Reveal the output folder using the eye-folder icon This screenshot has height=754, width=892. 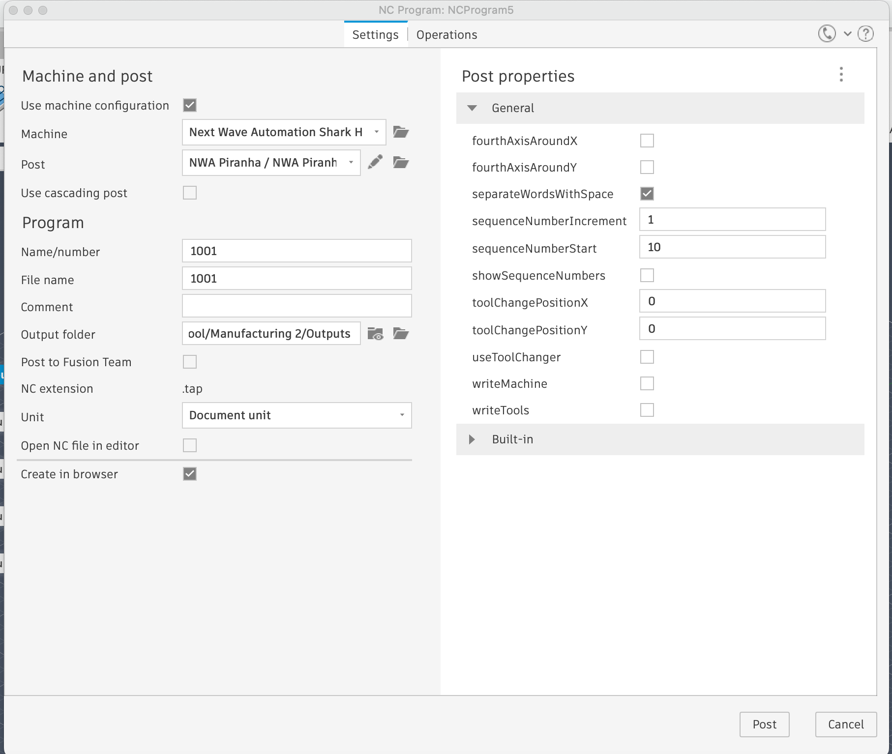tap(376, 334)
